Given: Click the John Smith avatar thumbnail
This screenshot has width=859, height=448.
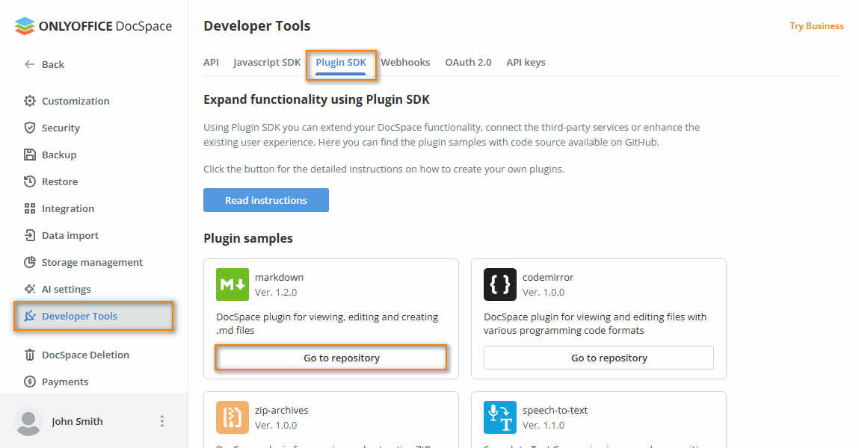Looking at the screenshot, I should 28,421.
